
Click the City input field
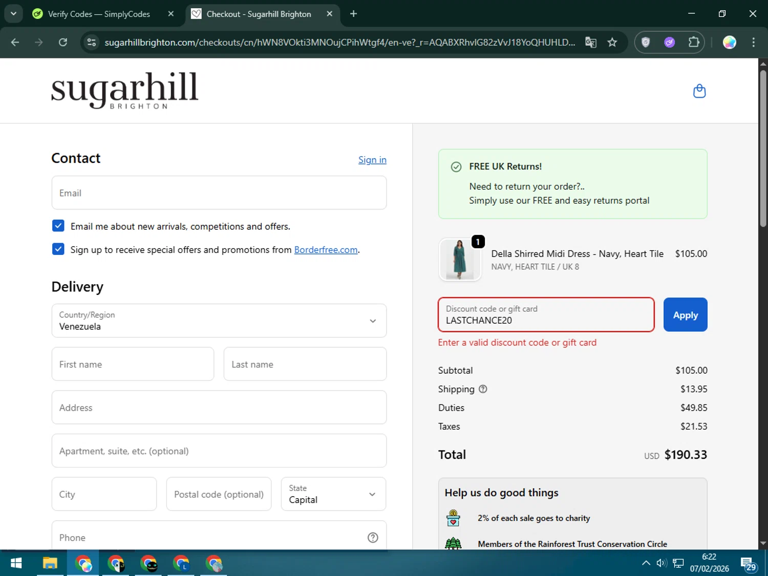tap(104, 494)
